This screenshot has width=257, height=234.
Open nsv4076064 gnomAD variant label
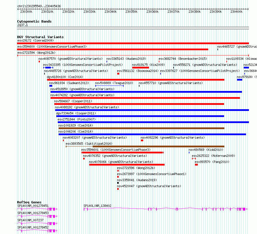[121, 162]
